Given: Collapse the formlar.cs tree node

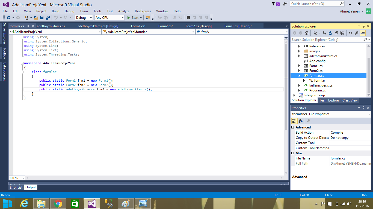Looking at the screenshot, I should coord(299,75).
